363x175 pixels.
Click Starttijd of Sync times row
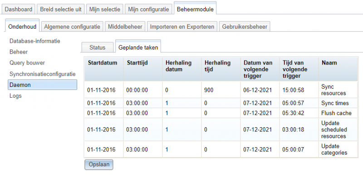(137, 103)
